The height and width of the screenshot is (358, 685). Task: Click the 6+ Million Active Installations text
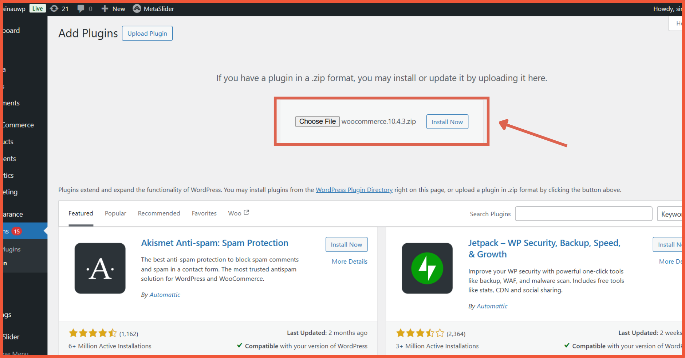coord(110,346)
